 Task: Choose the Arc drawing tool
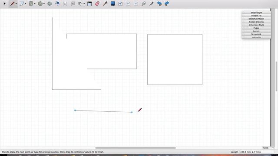click(x=21, y=3)
